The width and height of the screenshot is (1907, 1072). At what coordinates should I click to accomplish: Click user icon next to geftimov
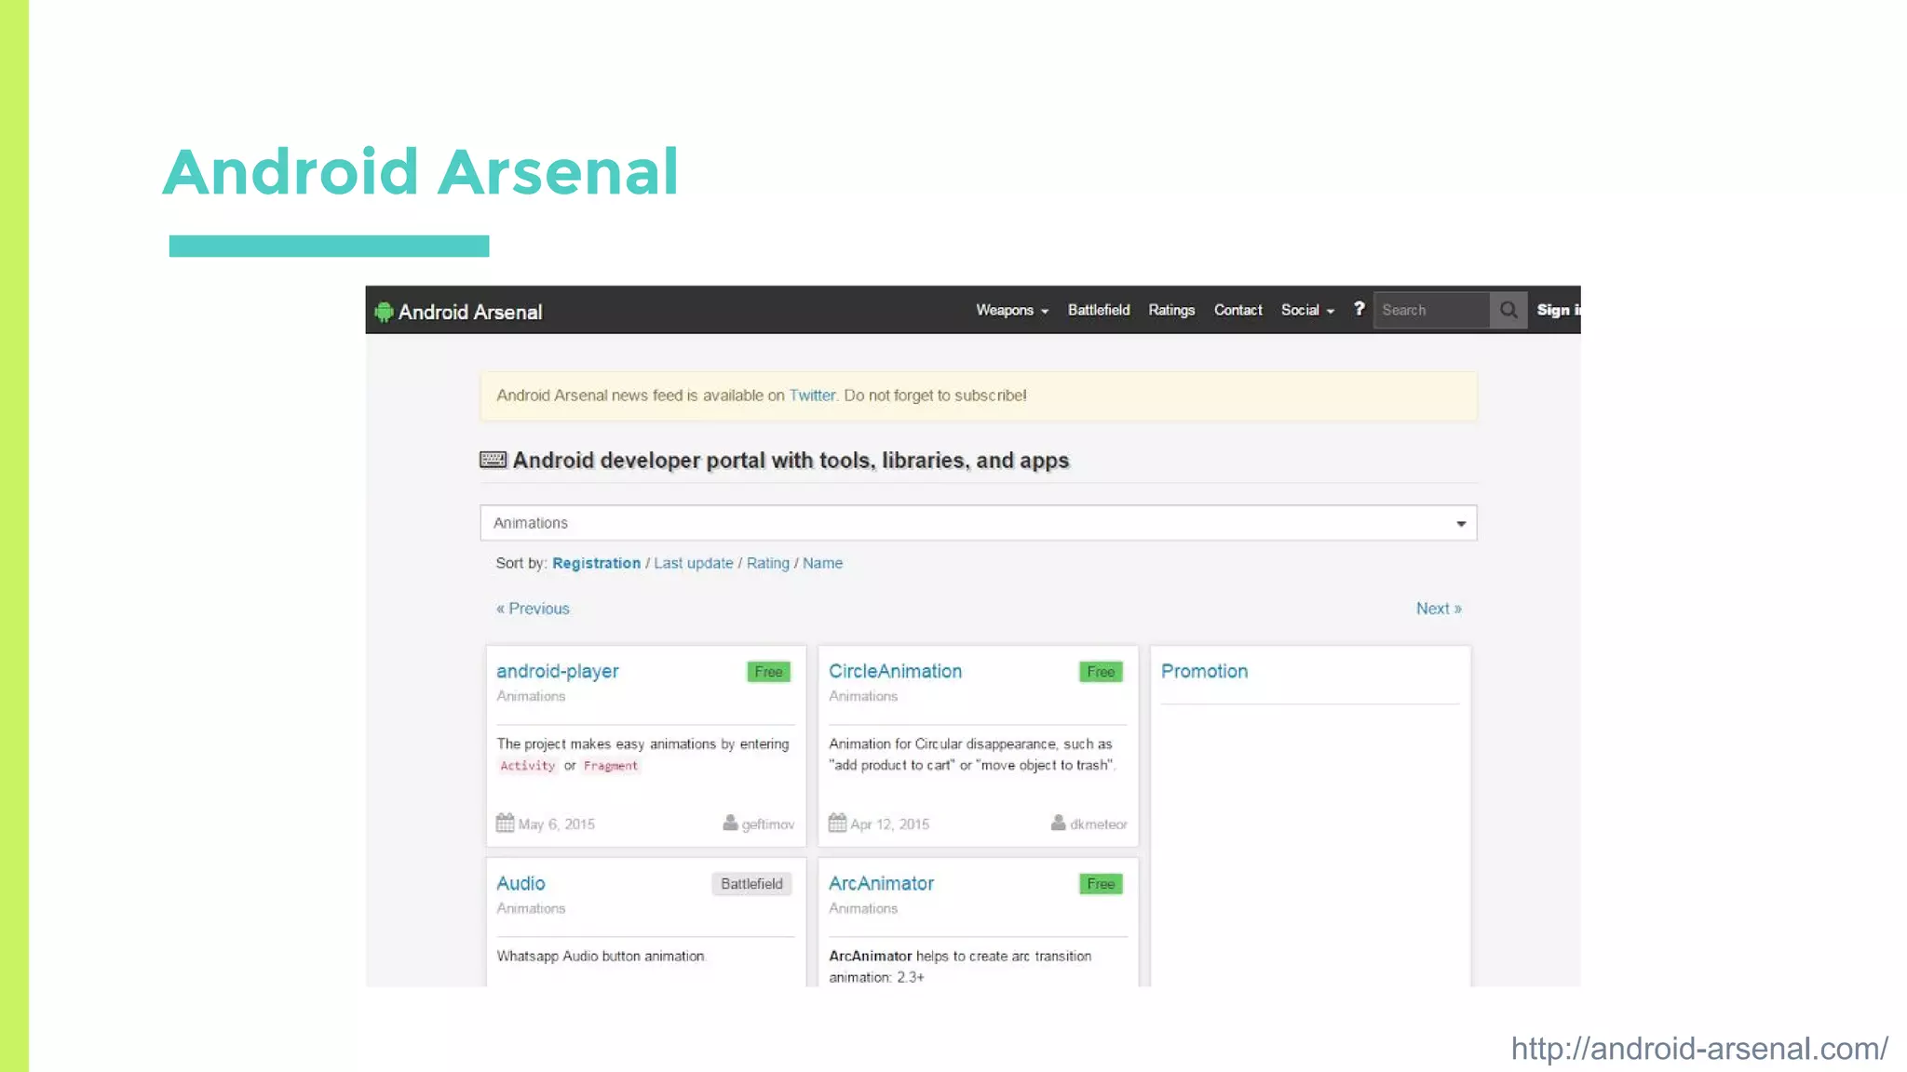pos(730,823)
